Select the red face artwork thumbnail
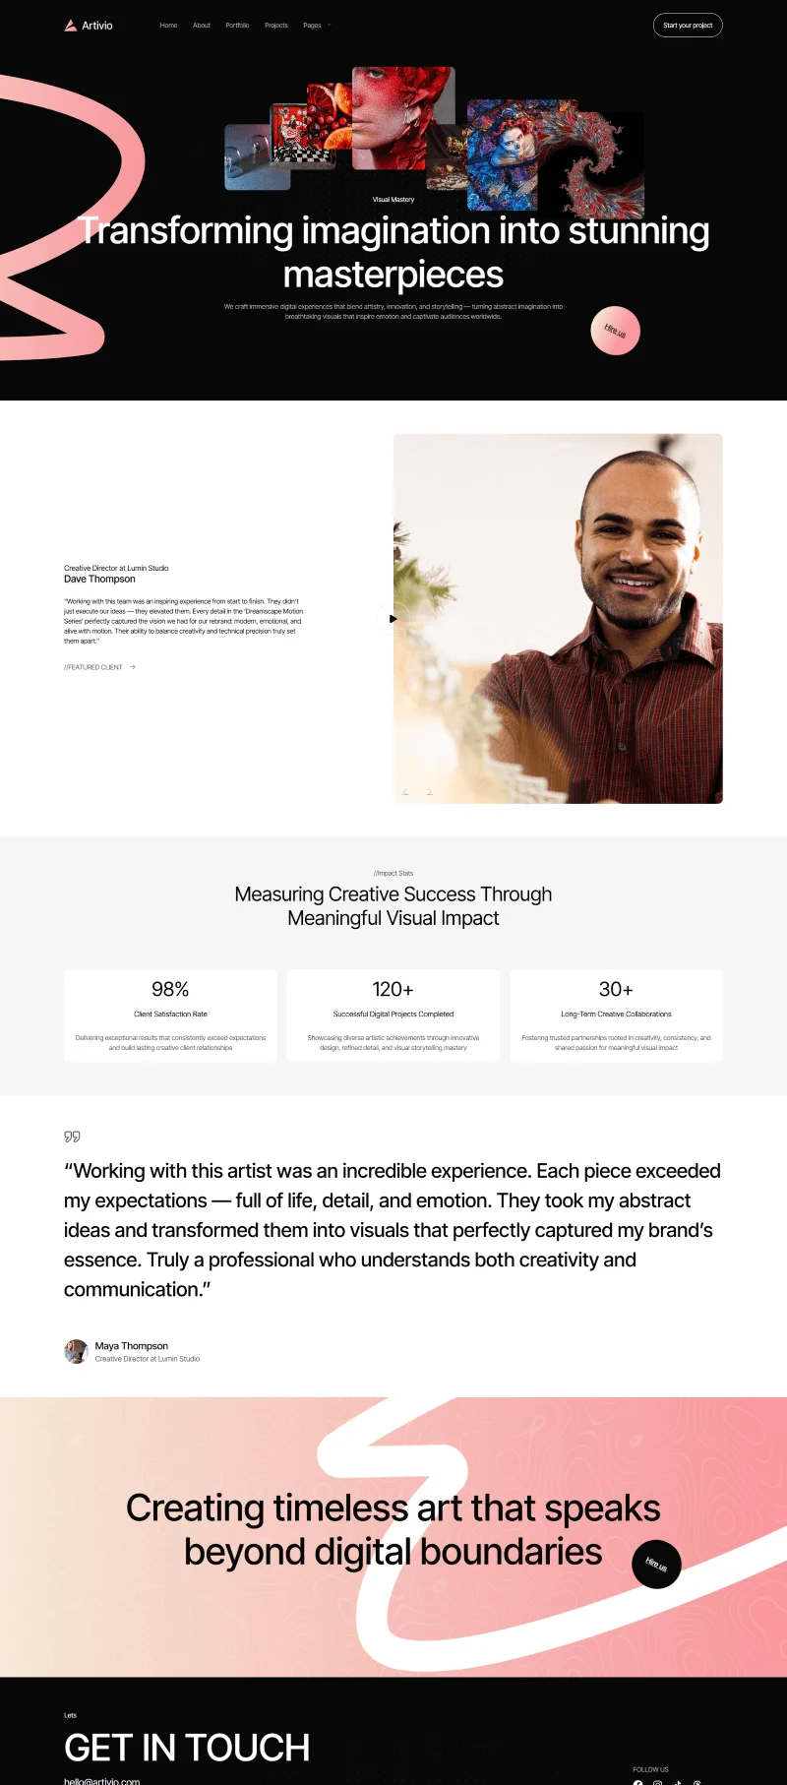The height and width of the screenshot is (1785, 787). tap(403, 118)
